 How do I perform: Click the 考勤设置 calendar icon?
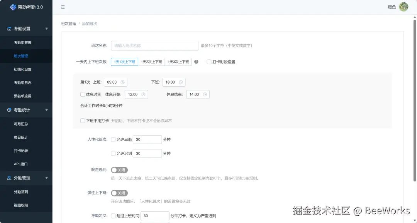point(9,29)
